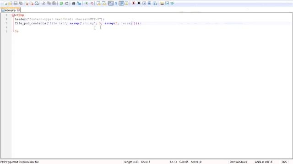Image resolution: width=293 pixels, height=164 pixels.
Task: Click 'ANSI as UTF-8' encoding indicator
Action: tap(263, 162)
